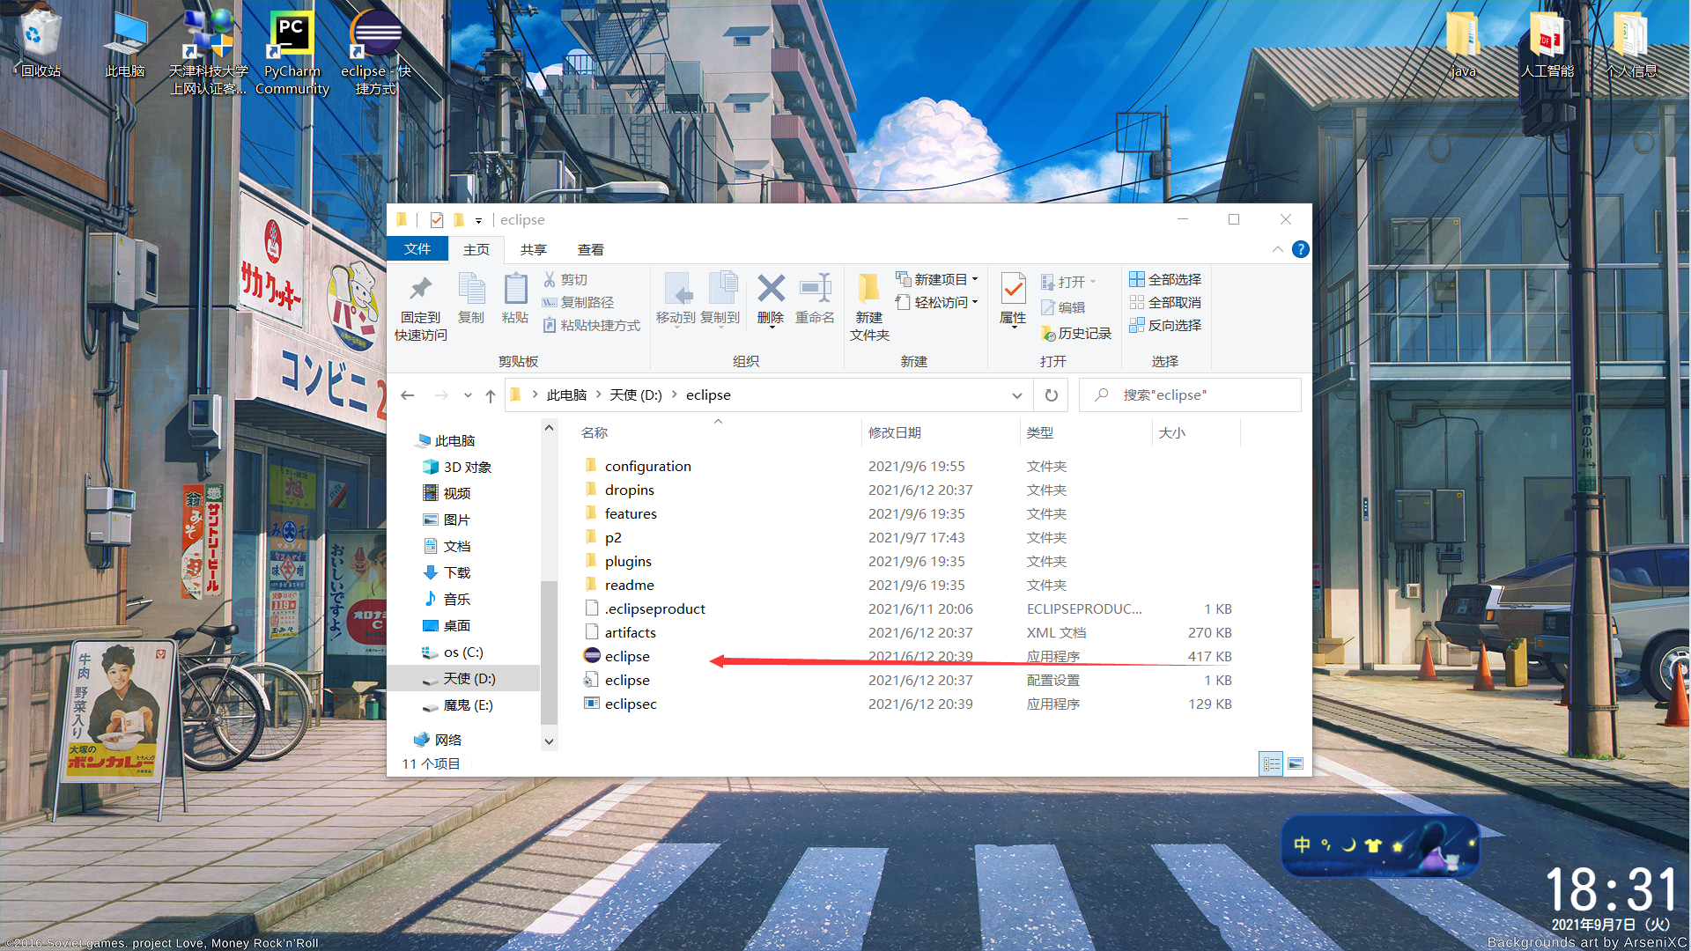Click the Refresh button beside address bar
The width and height of the screenshot is (1691, 951).
(1052, 395)
